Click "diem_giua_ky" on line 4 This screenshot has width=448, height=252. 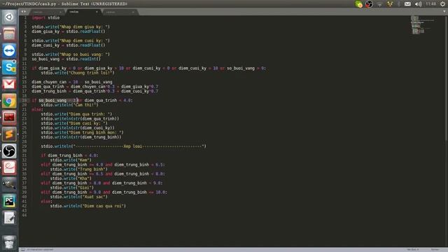coord(45,31)
